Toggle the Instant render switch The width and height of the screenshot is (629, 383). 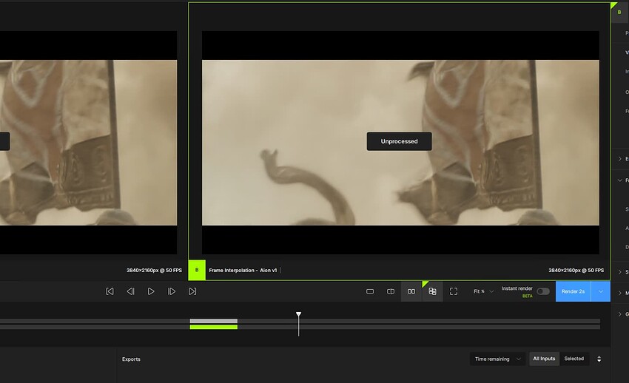pos(543,291)
